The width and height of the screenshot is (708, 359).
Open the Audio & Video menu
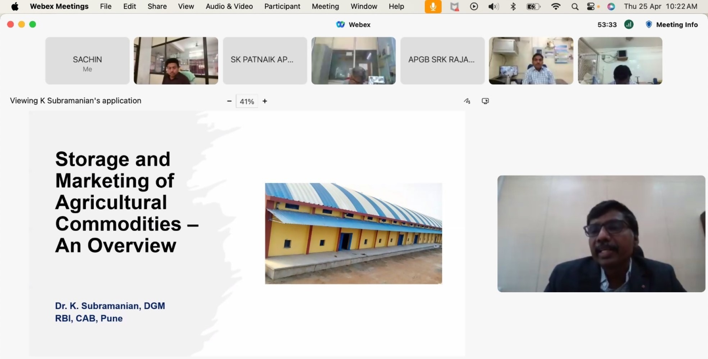[x=229, y=6]
